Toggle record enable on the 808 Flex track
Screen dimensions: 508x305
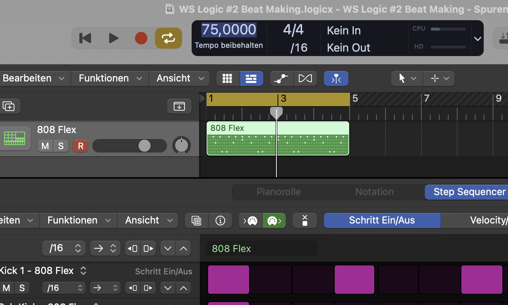coord(80,146)
